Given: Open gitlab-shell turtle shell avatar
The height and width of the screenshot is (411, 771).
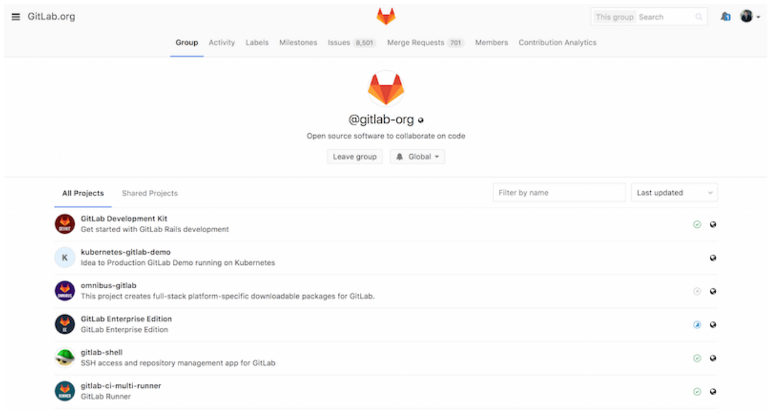Looking at the screenshot, I should (x=65, y=358).
